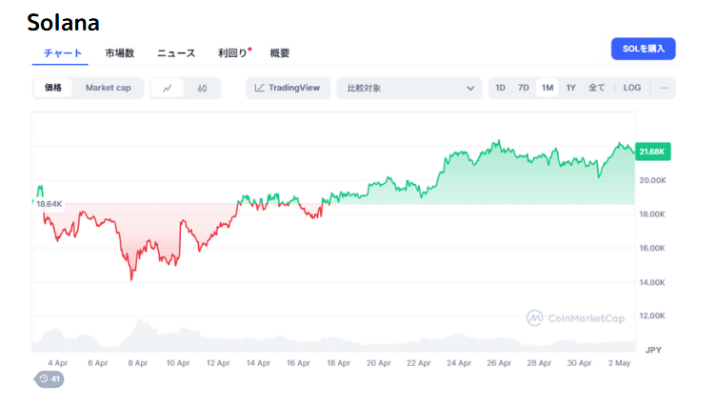The width and height of the screenshot is (717, 407).
Task: Click the 18 Apr date label
Action: point(338,363)
